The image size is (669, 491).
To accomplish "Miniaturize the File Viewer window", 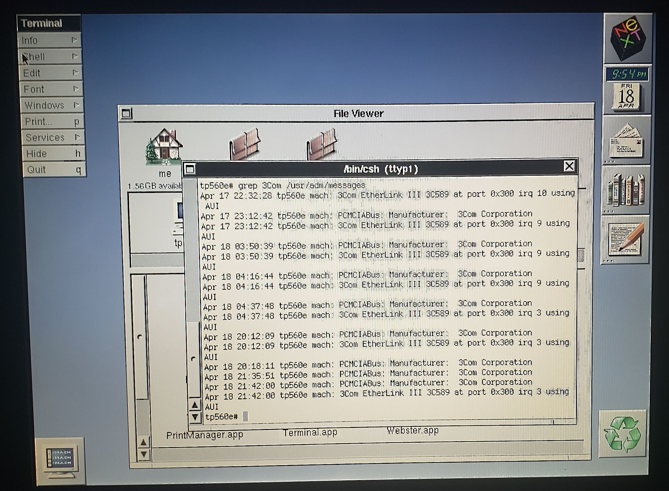I will [x=126, y=113].
